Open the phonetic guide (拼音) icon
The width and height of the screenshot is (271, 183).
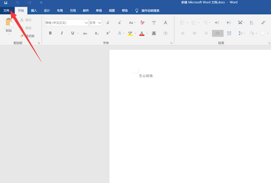click(154, 22)
